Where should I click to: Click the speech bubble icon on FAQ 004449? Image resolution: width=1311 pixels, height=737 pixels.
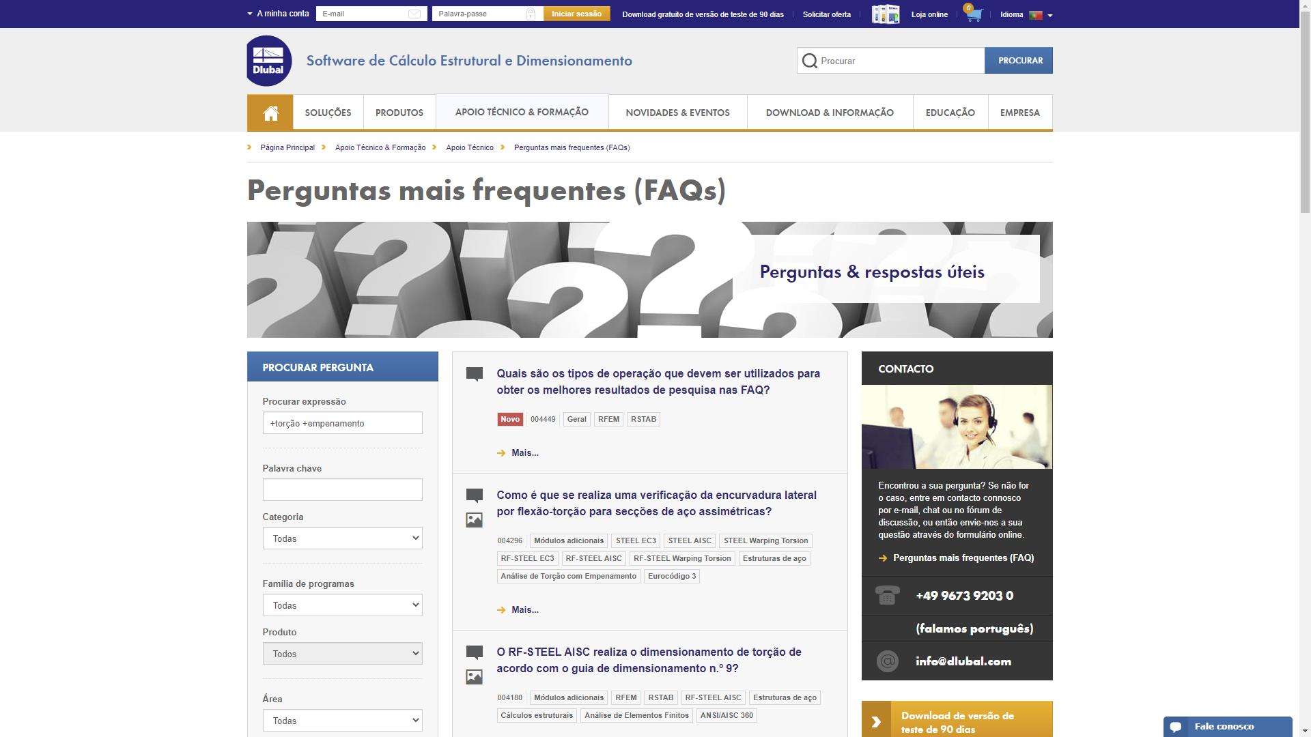click(x=474, y=374)
